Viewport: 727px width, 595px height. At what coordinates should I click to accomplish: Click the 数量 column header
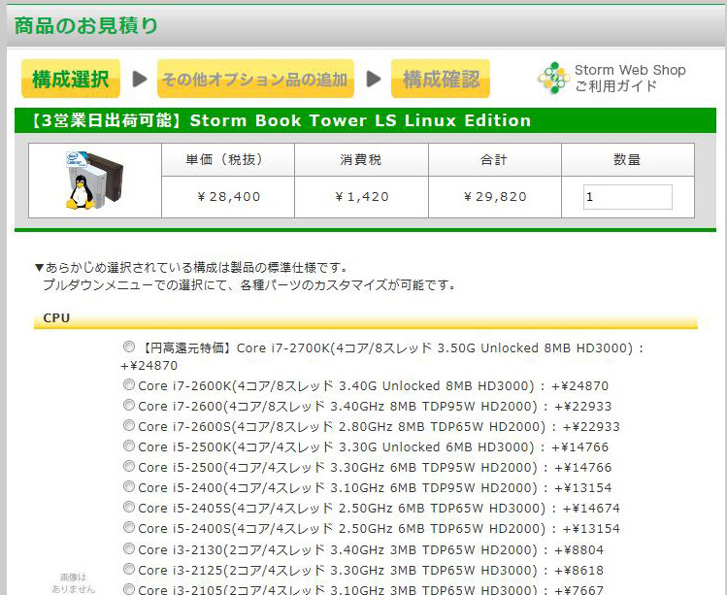(x=628, y=159)
